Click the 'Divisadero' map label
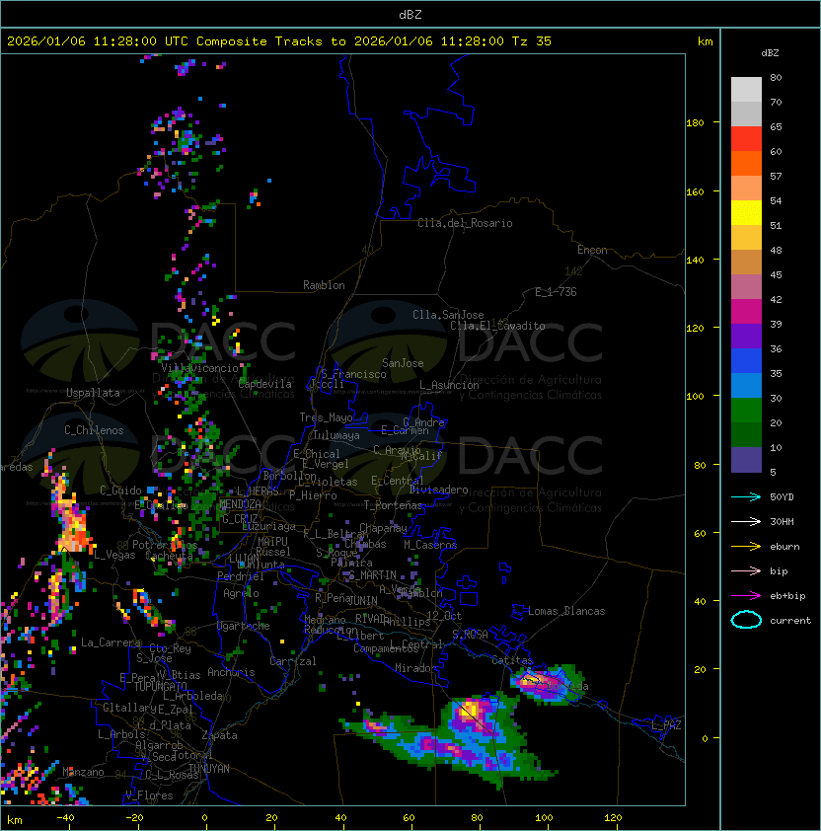 point(439,490)
